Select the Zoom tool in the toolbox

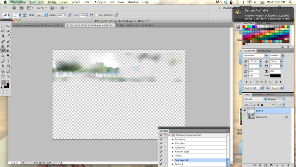coord(8,76)
